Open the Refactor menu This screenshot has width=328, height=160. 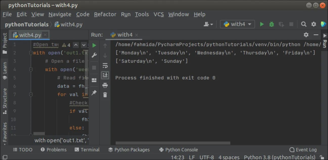(x=105, y=14)
